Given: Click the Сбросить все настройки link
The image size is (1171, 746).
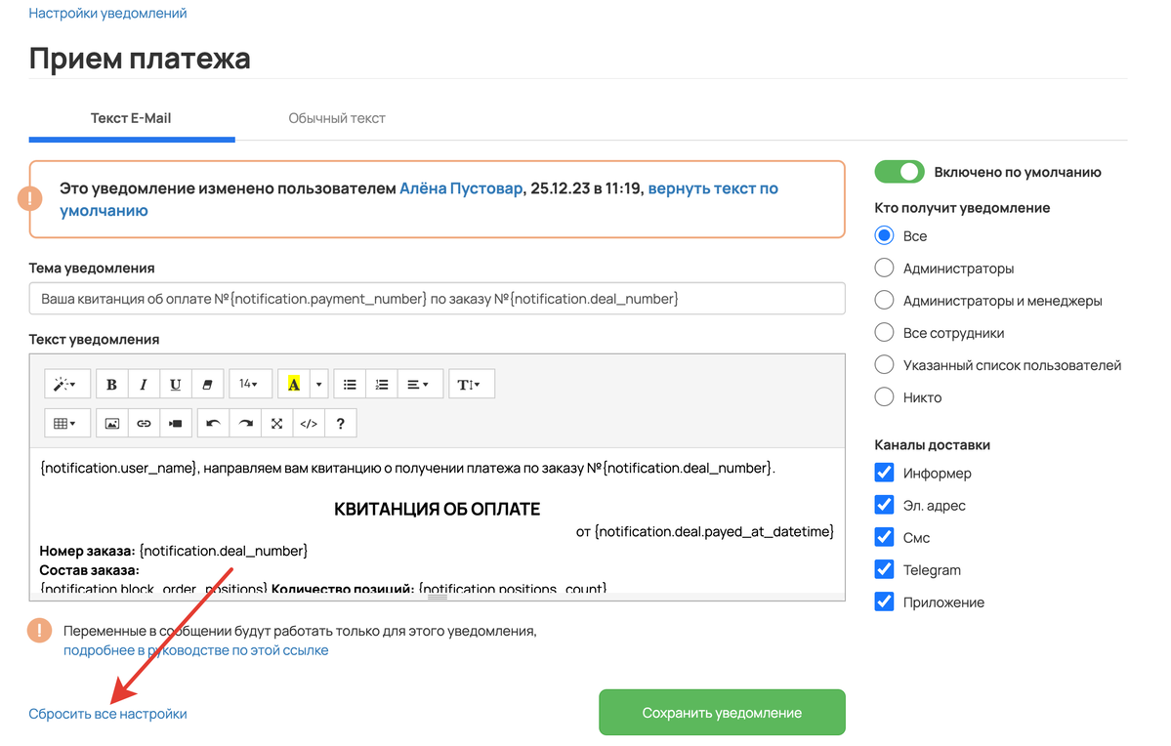Looking at the screenshot, I should (x=107, y=713).
